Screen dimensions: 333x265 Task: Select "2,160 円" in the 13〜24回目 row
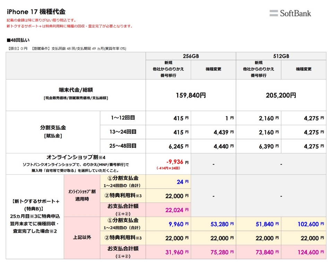pos(268,132)
